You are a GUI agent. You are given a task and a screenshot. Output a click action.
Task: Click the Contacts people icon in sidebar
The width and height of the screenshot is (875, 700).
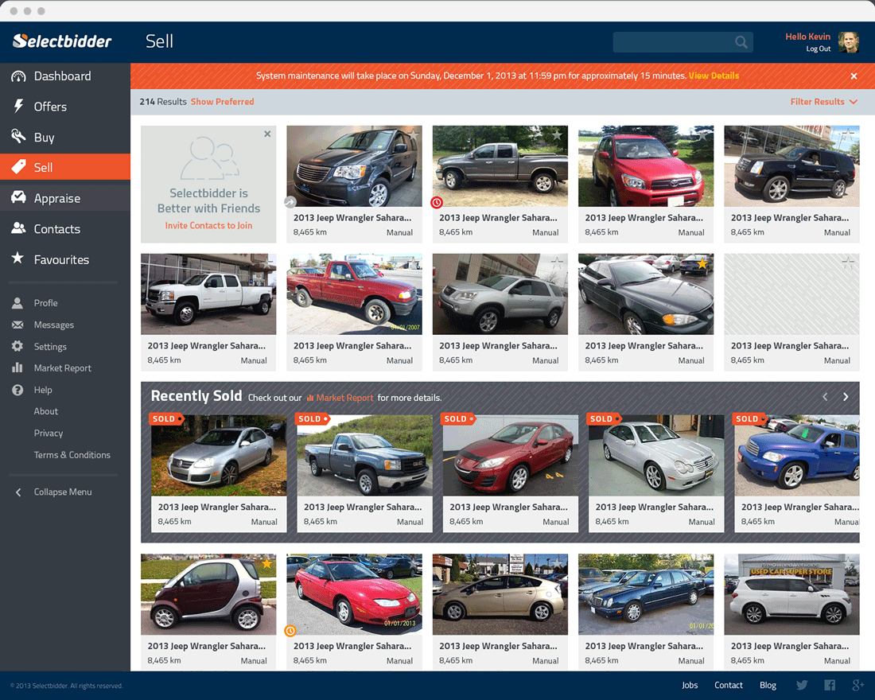(18, 228)
